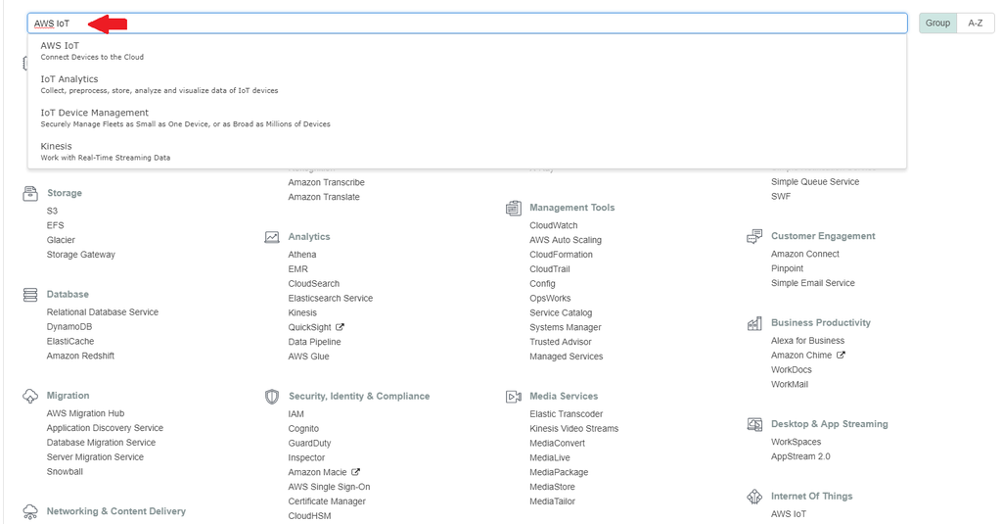The width and height of the screenshot is (1002, 524).
Task: Click the Database category icon
Action: [x=29, y=294]
